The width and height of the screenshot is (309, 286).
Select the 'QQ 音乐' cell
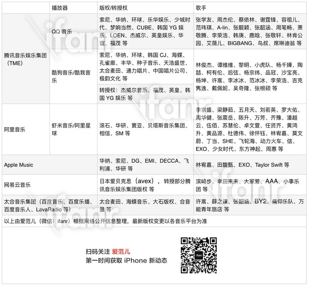(x=73, y=31)
